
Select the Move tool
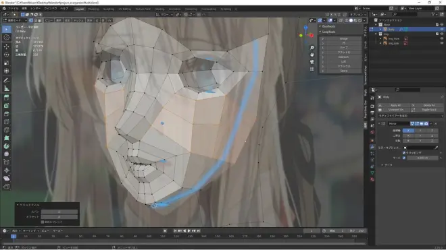click(x=7, y=46)
